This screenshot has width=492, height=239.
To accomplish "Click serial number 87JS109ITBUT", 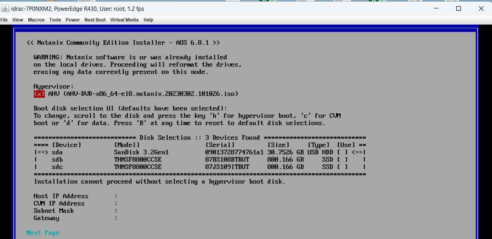I will click(227, 167).
